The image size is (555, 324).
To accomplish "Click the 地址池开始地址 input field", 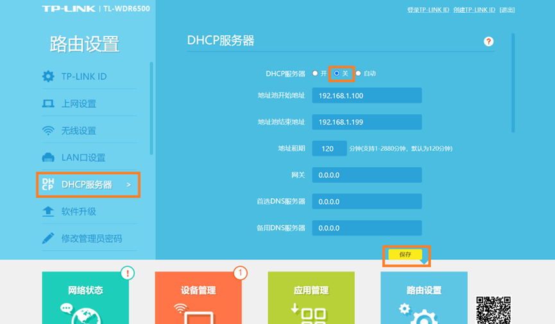I will coord(366,96).
